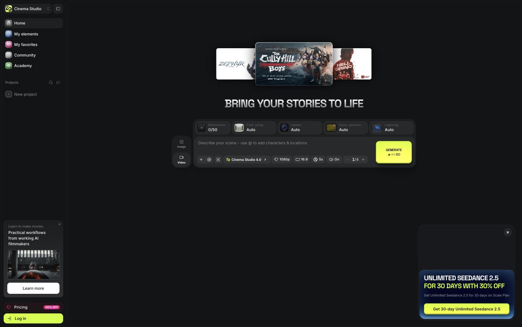Sort projects using the sort icon
The image size is (522, 327).
[x=58, y=83]
